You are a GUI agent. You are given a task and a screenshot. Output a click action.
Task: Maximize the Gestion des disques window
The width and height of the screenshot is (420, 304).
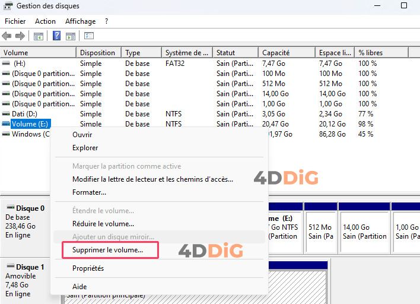point(404,5)
